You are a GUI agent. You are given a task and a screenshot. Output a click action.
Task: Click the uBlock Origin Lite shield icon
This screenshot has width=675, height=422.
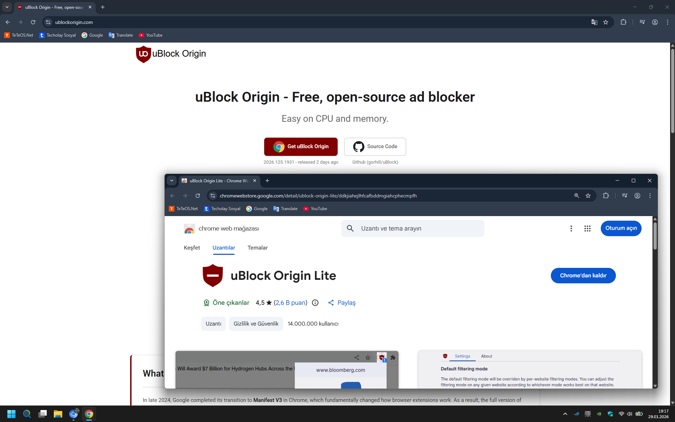(x=213, y=276)
